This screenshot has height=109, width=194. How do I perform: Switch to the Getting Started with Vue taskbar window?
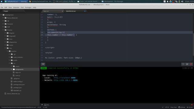40,2
